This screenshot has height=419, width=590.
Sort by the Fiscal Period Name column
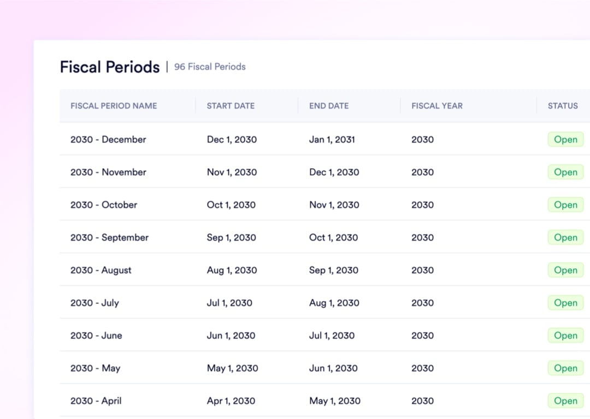(113, 106)
